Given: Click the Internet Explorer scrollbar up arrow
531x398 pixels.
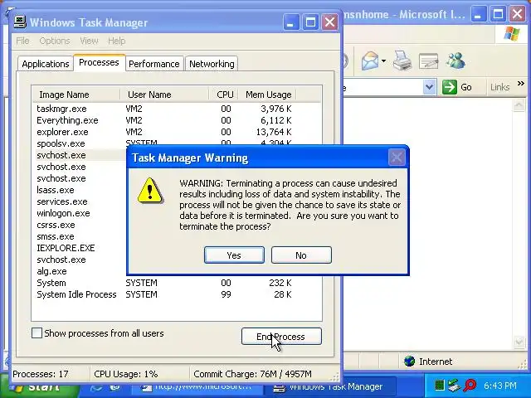Looking at the screenshot, I should pos(519,105).
